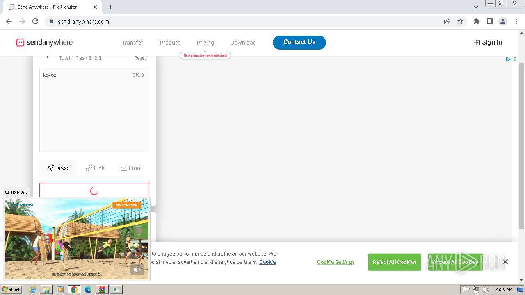Close the video ad with CLOSE AD
Screen dimensions: 525x295
click(x=16, y=193)
